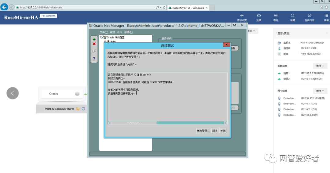This screenshot has height=173, width=330.
Task: Click the 版本 version icon
Action: click(x=279, y=54)
